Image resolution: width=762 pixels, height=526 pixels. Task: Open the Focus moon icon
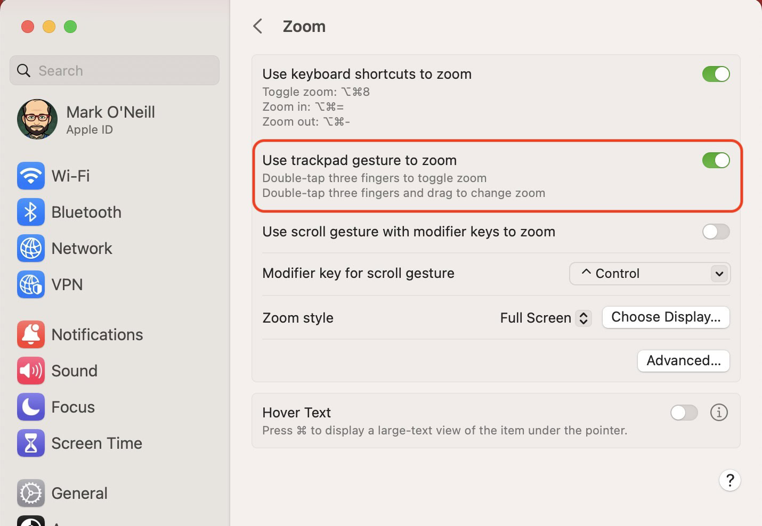pyautogui.click(x=31, y=407)
